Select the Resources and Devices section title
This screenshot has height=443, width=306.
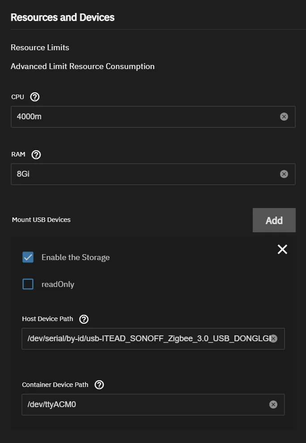pos(63,17)
